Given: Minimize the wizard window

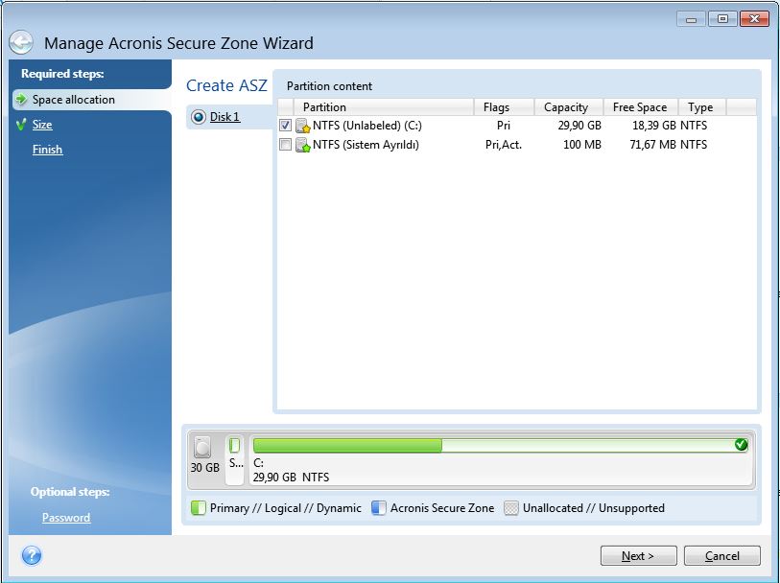Looking at the screenshot, I should [691, 19].
